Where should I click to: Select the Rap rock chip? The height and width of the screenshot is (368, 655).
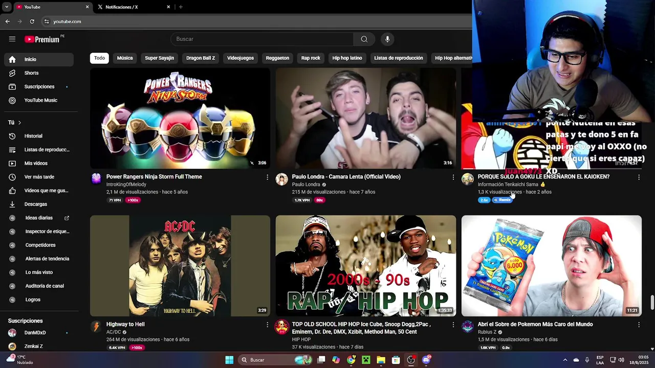(311, 58)
